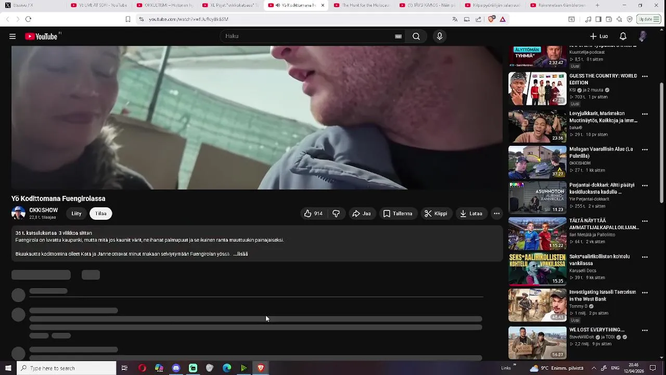Open the account avatar menu
666x375 pixels.
pos(643,36)
